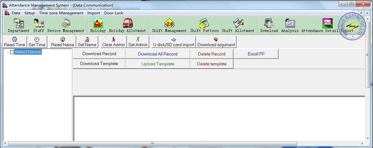Open the Department toolbar icon
The height and width of the screenshot is (148, 373).
coord(19,25)
